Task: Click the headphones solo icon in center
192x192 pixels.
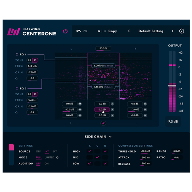Action: pos(103,76)
